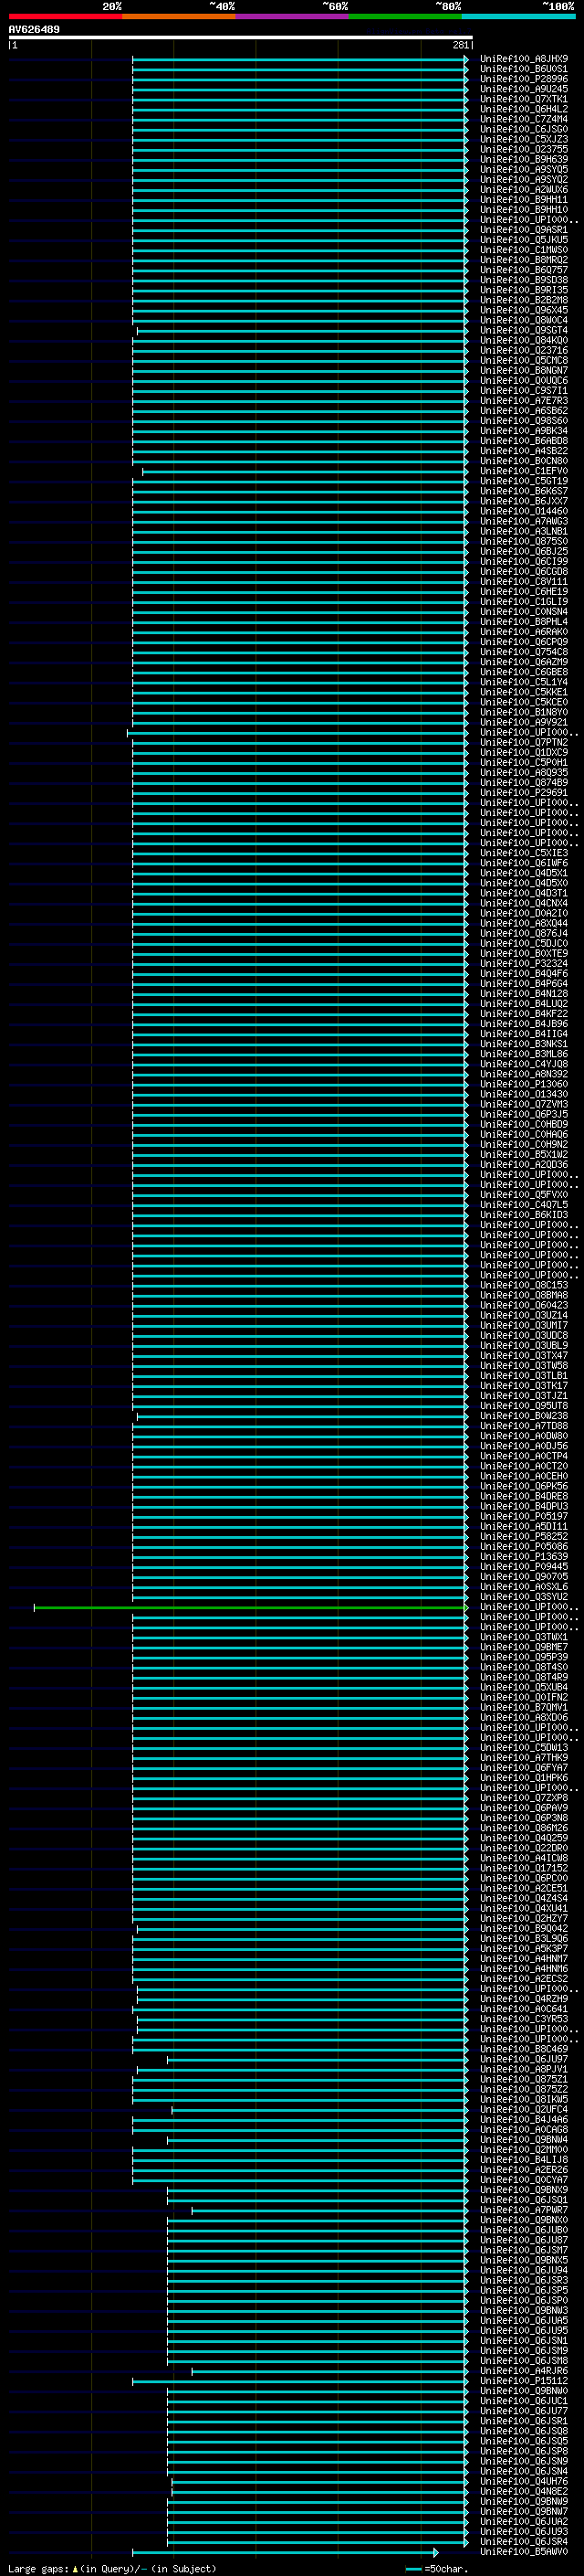Open hit UniRef100_A9U245
This screenshot has width=584, height=2576.
(x=524, y=89)
